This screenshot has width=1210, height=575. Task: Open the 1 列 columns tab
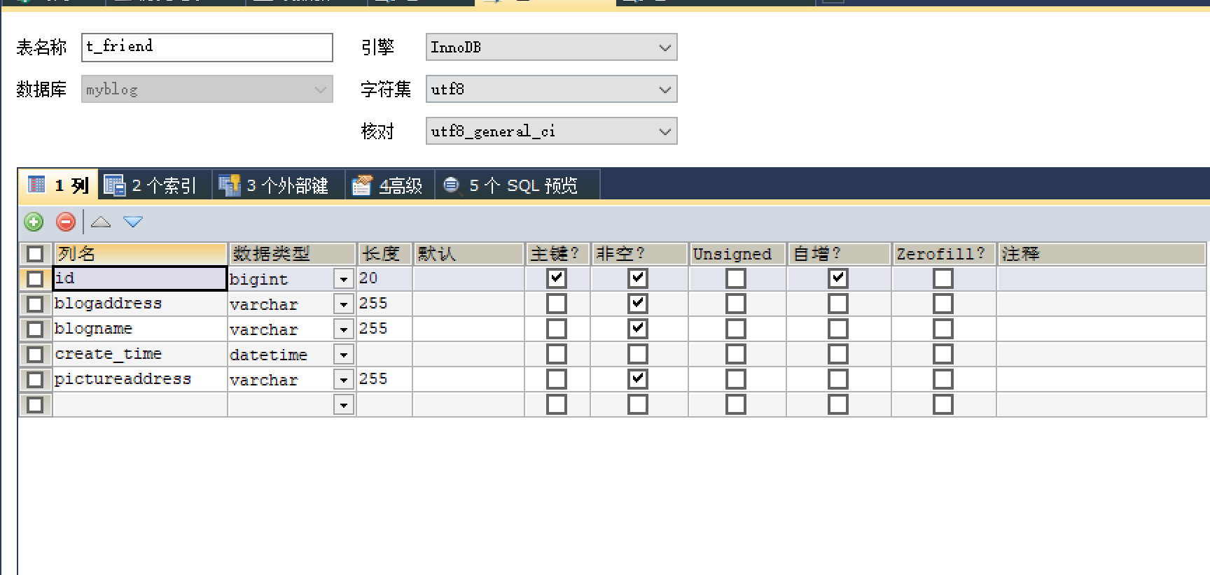[x=58, y=185]
